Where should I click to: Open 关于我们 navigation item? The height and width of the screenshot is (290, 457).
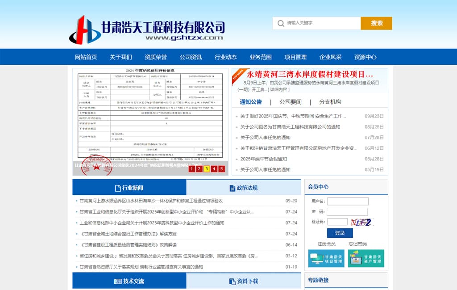click(x=120, y=57)
